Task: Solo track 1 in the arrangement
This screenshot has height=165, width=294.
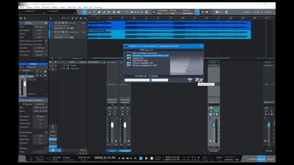Action: 59,23
